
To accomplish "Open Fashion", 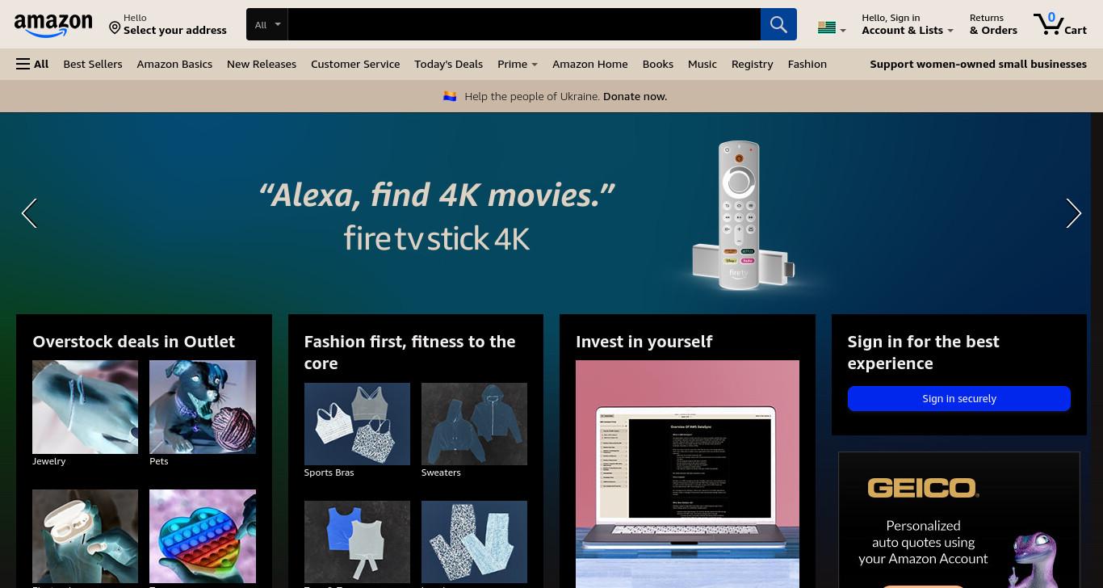I will [x=807, y=64].
